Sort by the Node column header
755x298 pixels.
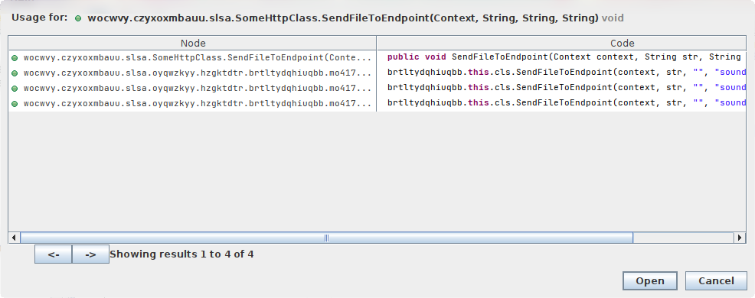pos(193,43)
